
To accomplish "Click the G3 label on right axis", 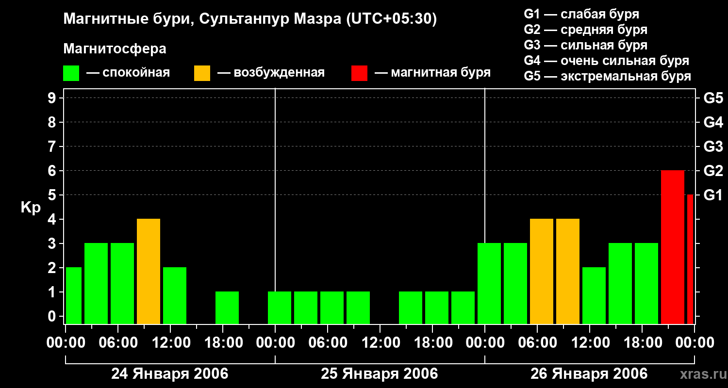I will click(x=713, y=147).
